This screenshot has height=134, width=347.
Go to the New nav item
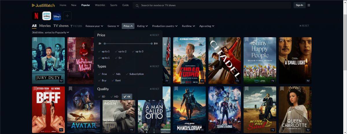[74, 5]
